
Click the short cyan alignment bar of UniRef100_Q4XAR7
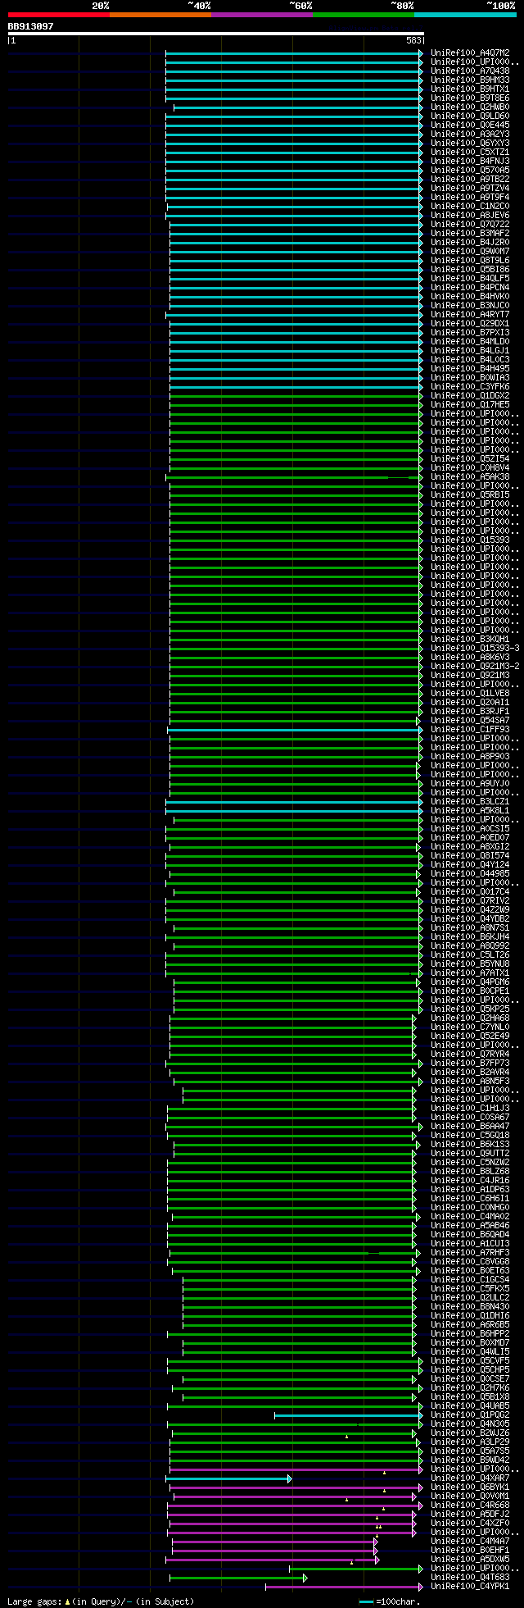coord(228,1478)
